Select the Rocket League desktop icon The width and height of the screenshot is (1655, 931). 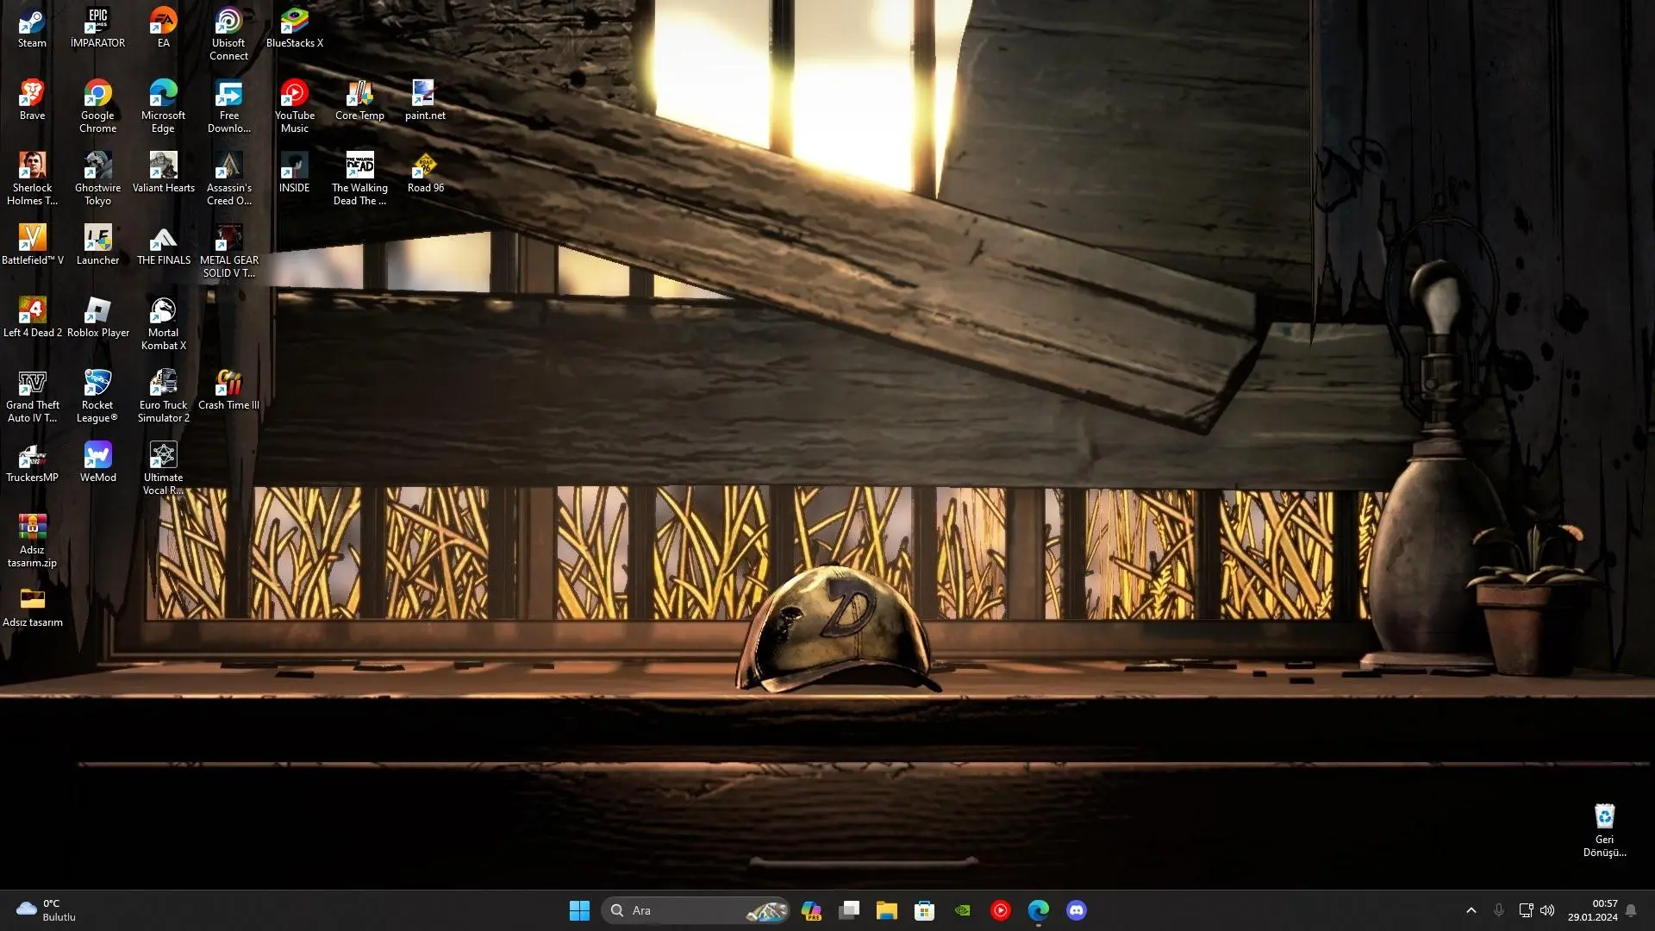(x=97, y=396)
